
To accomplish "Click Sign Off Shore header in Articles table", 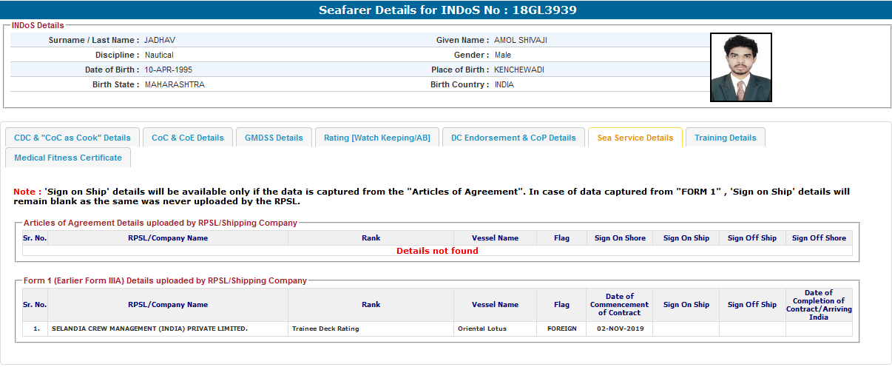I will point(819,238).
